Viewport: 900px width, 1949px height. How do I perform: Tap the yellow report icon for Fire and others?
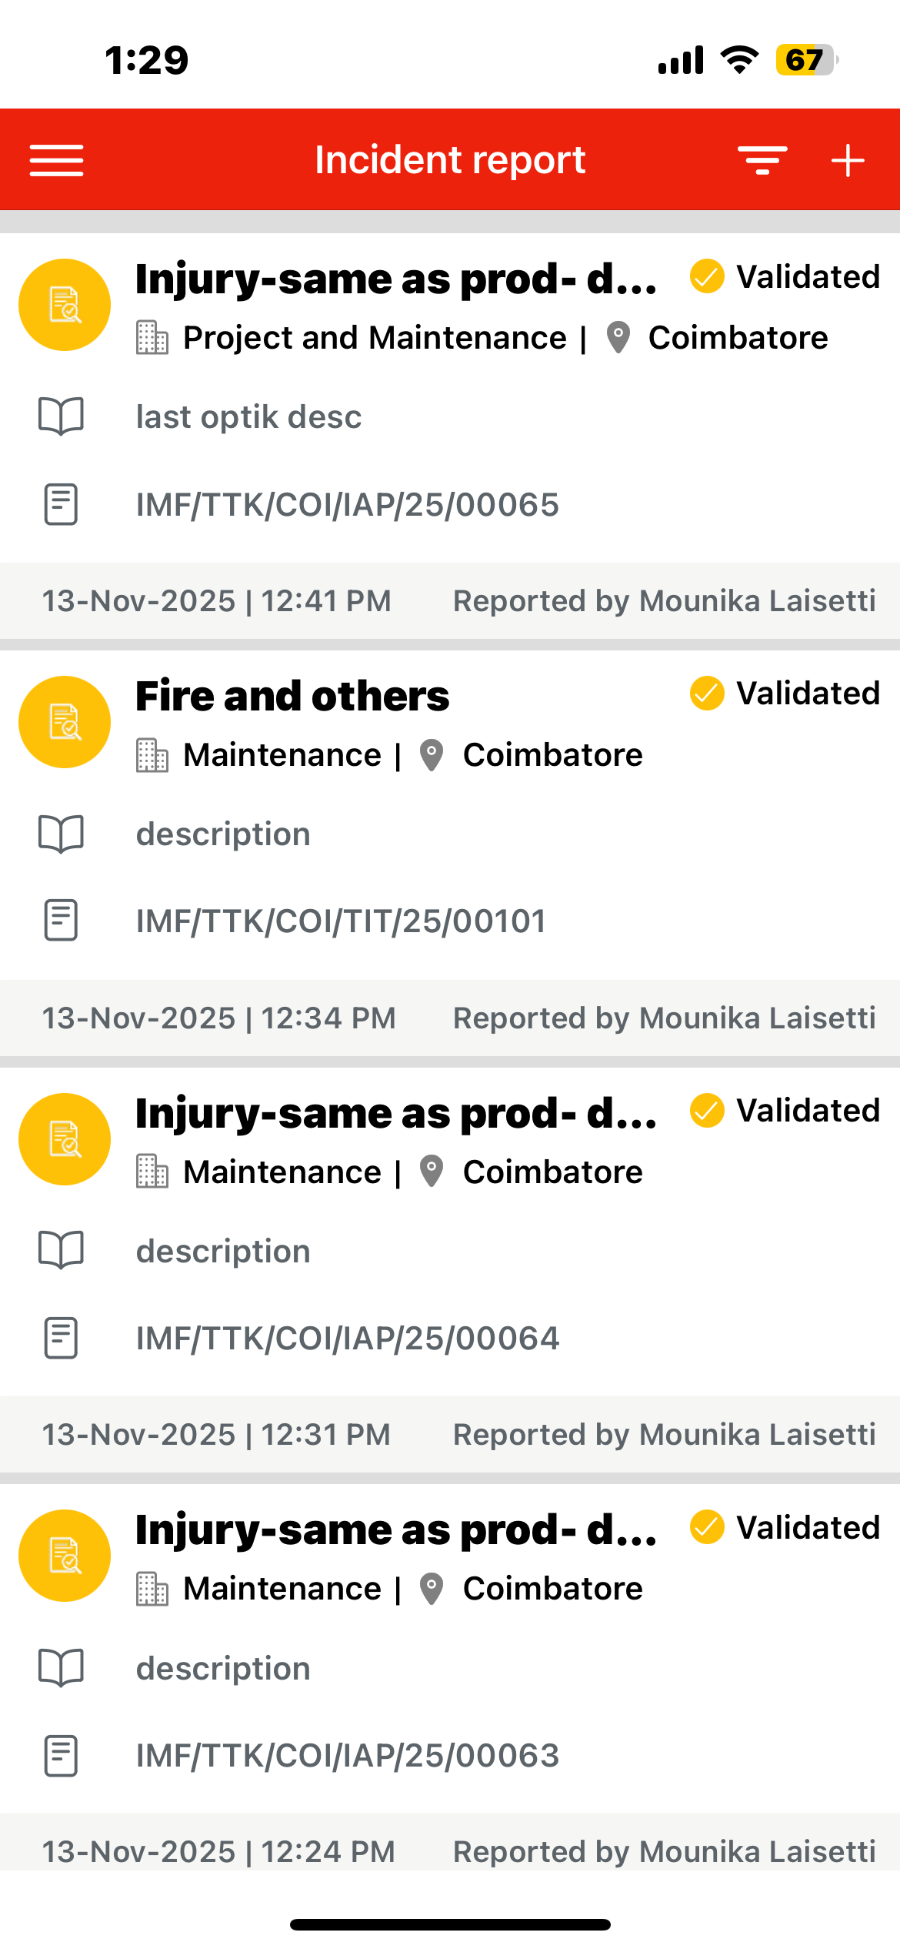[x=65, y=722]
